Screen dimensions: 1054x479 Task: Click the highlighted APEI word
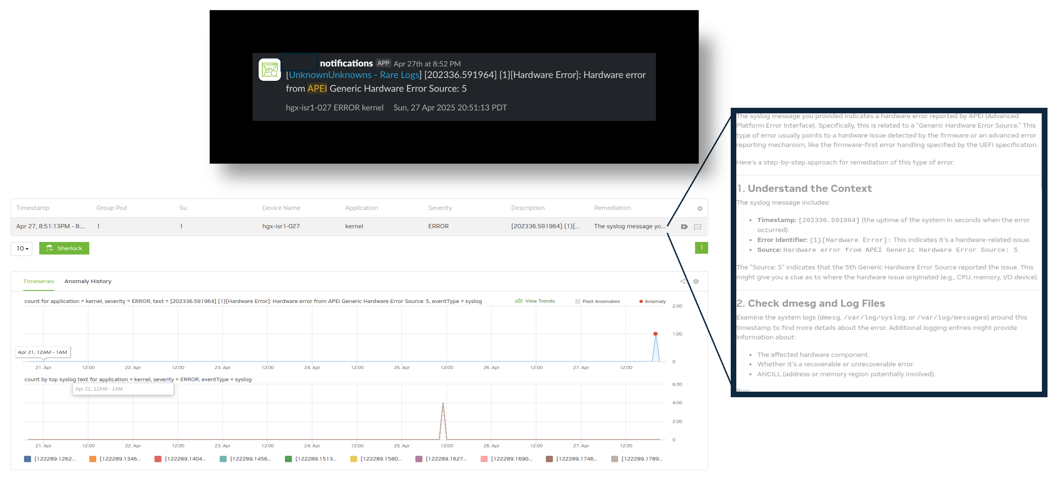click(x=317, y=88)
